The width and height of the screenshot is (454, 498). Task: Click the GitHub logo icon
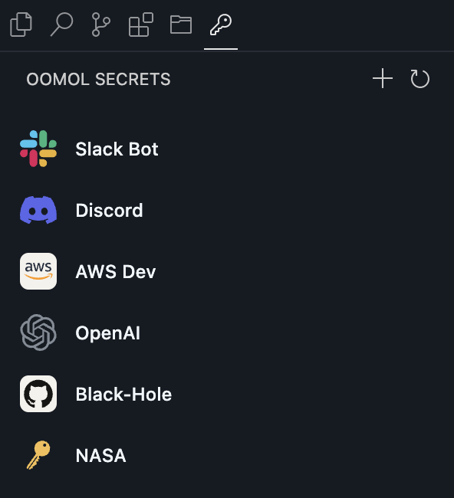[x=38, y=394]
